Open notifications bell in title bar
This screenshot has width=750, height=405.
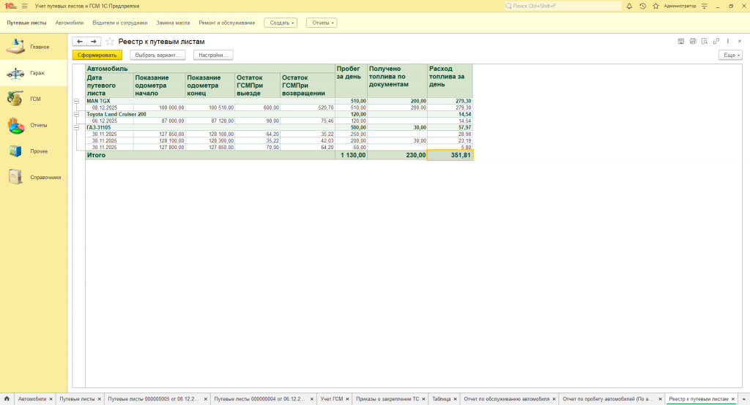coord(629,6)
